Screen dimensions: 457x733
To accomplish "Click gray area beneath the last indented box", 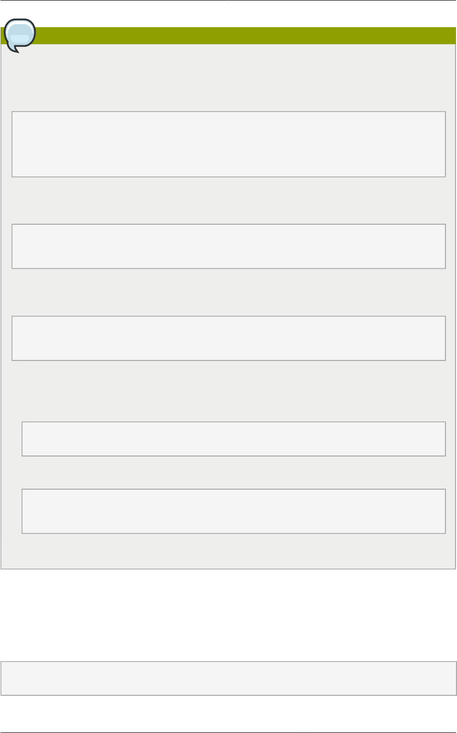I will (228, 551).
